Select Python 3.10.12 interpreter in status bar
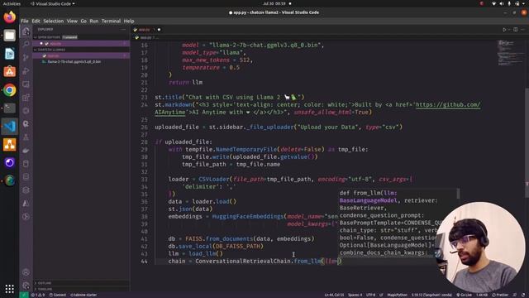Viewport: 529px width, 298px height. [431, 295]
